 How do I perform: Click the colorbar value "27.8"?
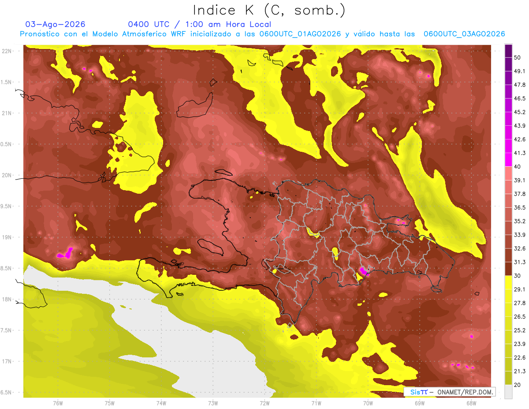click(520, 303)
